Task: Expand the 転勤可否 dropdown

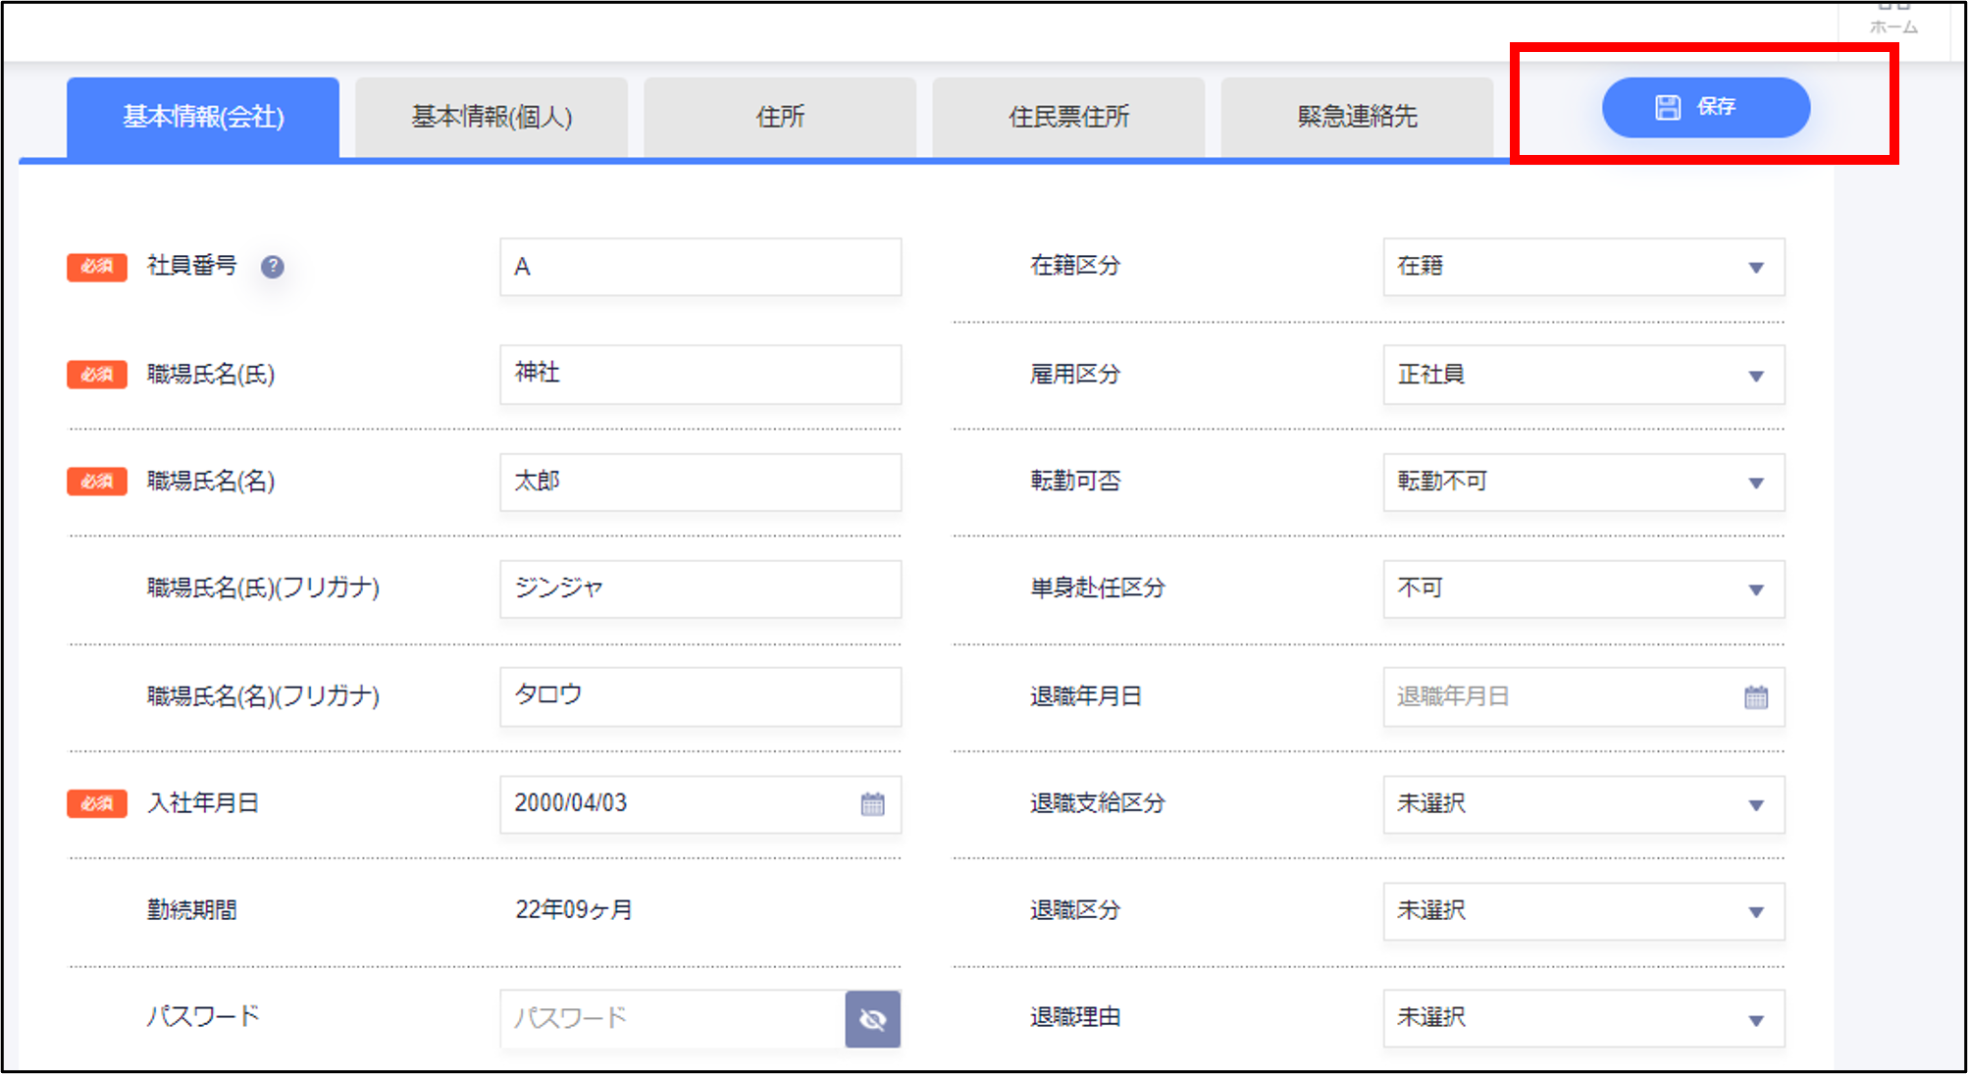Action: [1583, 482]
